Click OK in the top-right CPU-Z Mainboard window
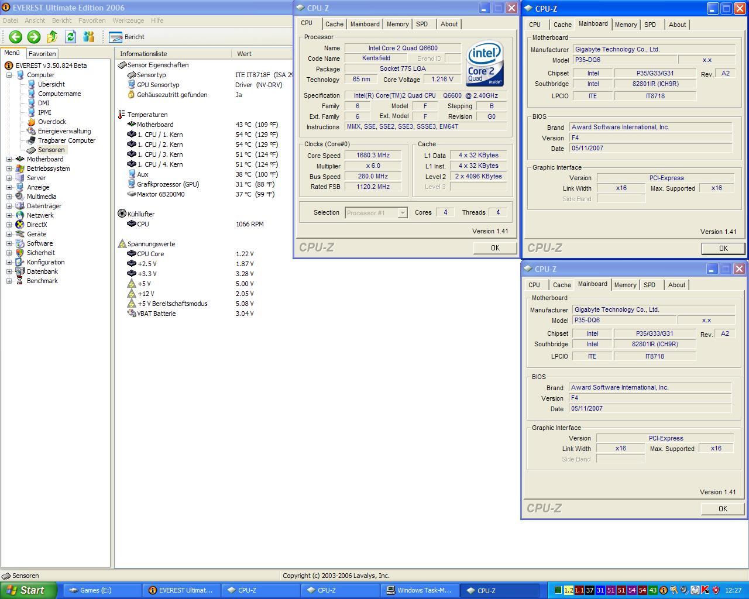Screen dimensions: 749x599 (723, 248)
